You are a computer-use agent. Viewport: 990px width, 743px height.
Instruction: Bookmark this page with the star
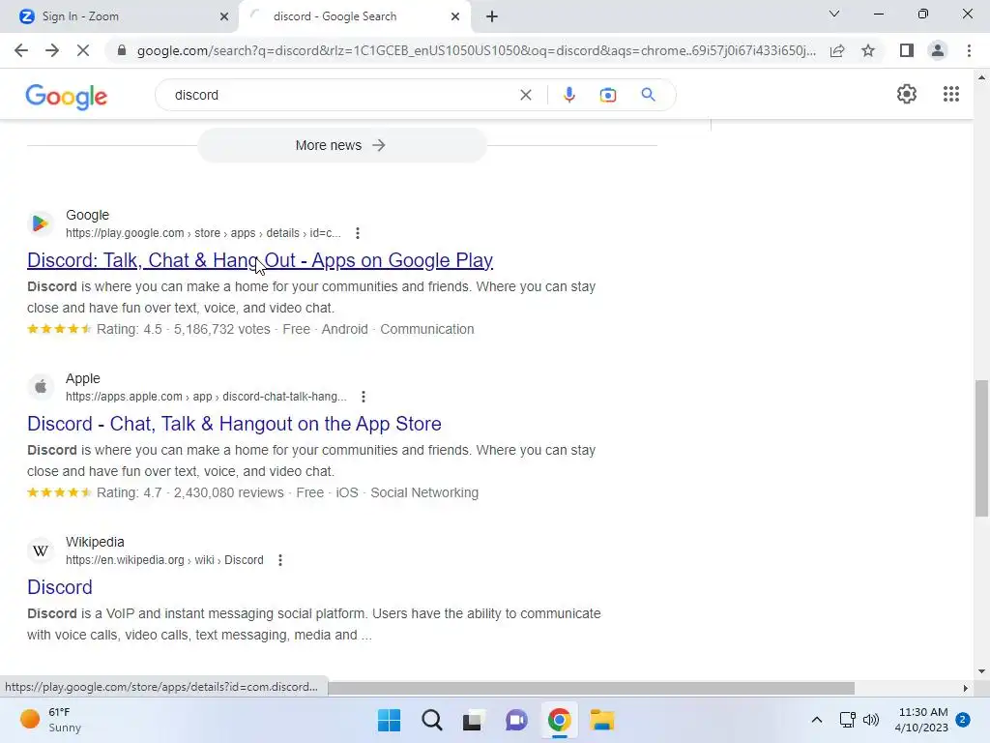(x=868, y=50)
